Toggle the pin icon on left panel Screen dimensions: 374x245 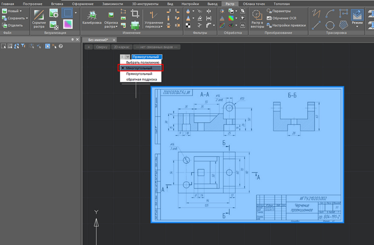point(73,40)
